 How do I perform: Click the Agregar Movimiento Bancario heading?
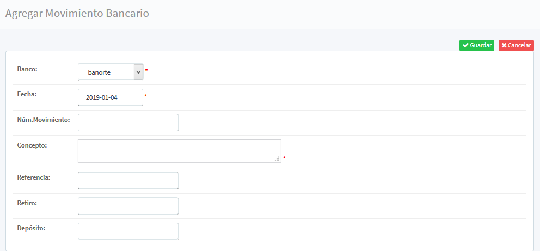pos(77,14)
